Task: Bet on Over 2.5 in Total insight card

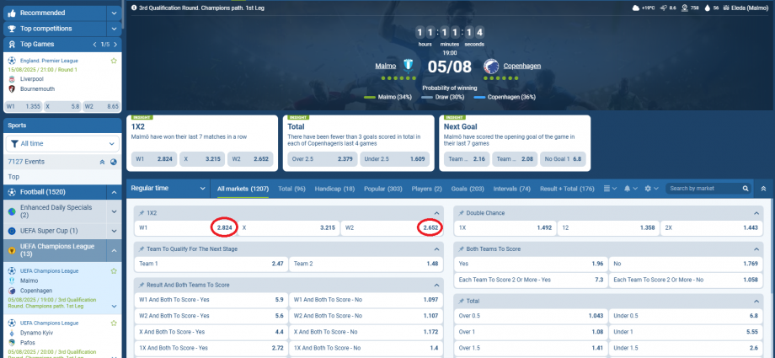Action: pos(322,159)
